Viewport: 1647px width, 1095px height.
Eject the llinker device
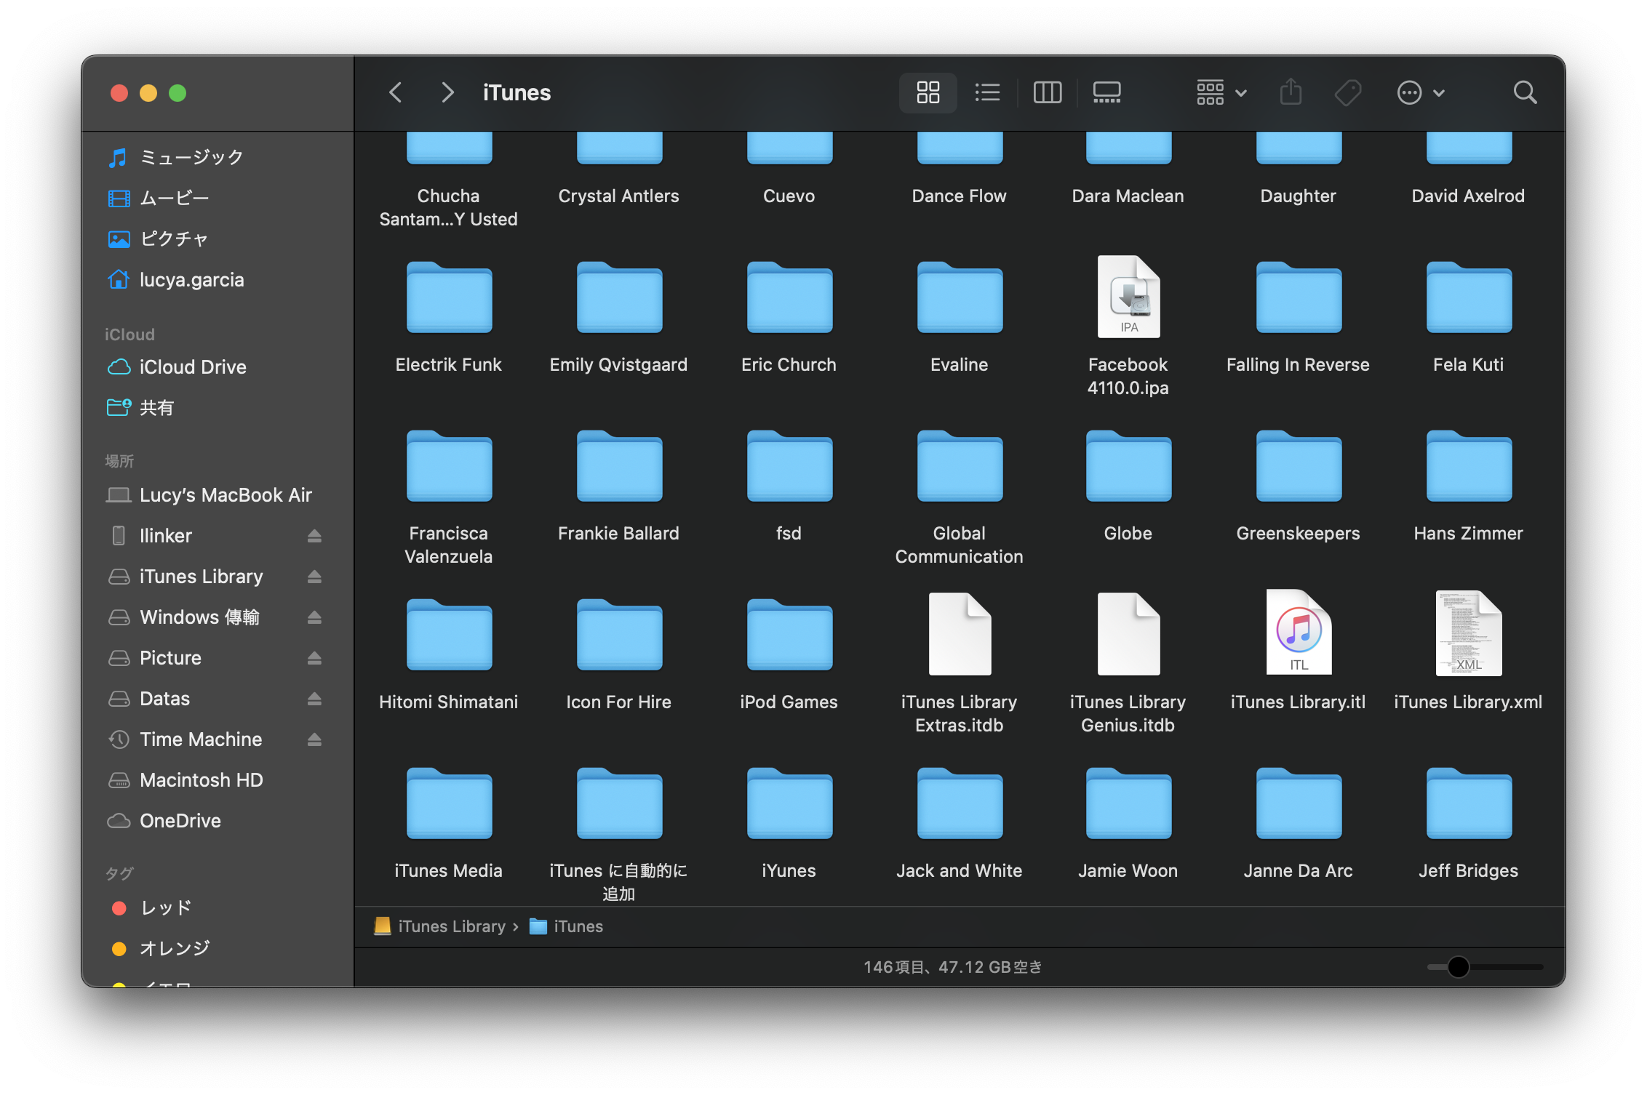point(314,536)
